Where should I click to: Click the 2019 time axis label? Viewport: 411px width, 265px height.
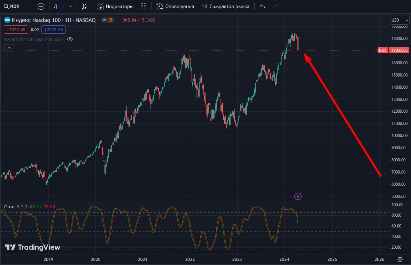click(x=48, y=259)
